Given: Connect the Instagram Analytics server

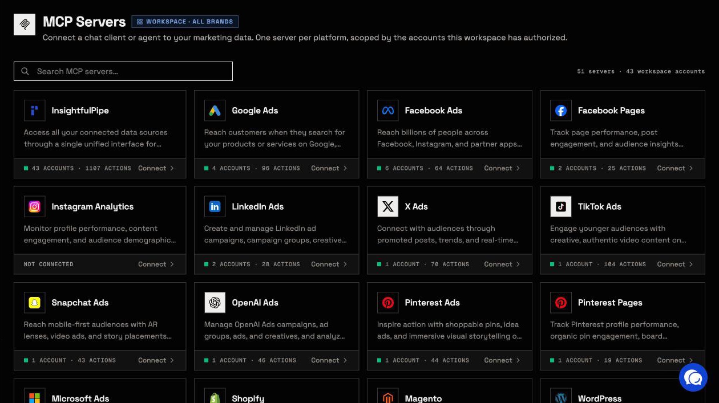Looking at the screenshot, I should pyautogui.click(x=156, y=264).
